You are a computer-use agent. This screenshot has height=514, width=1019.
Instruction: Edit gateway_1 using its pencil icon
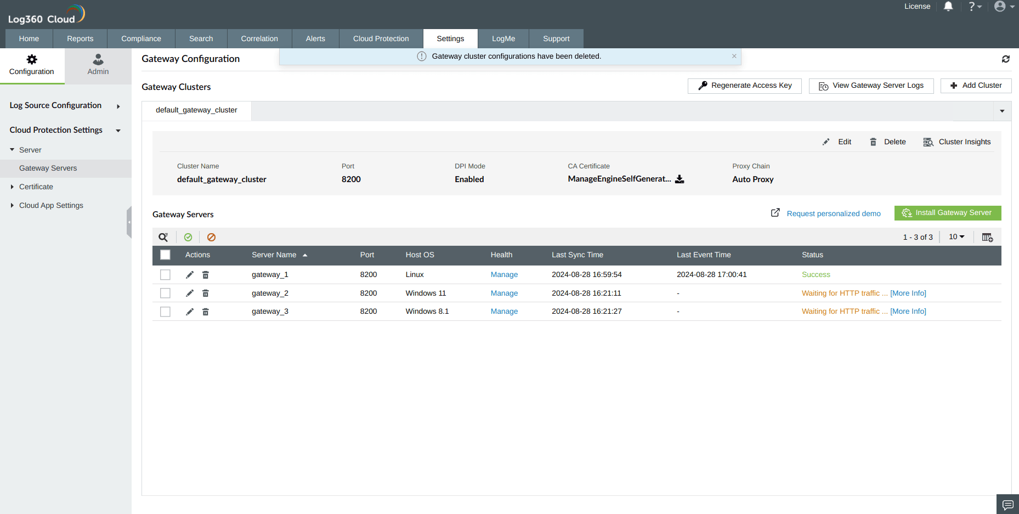coord(189,274)
